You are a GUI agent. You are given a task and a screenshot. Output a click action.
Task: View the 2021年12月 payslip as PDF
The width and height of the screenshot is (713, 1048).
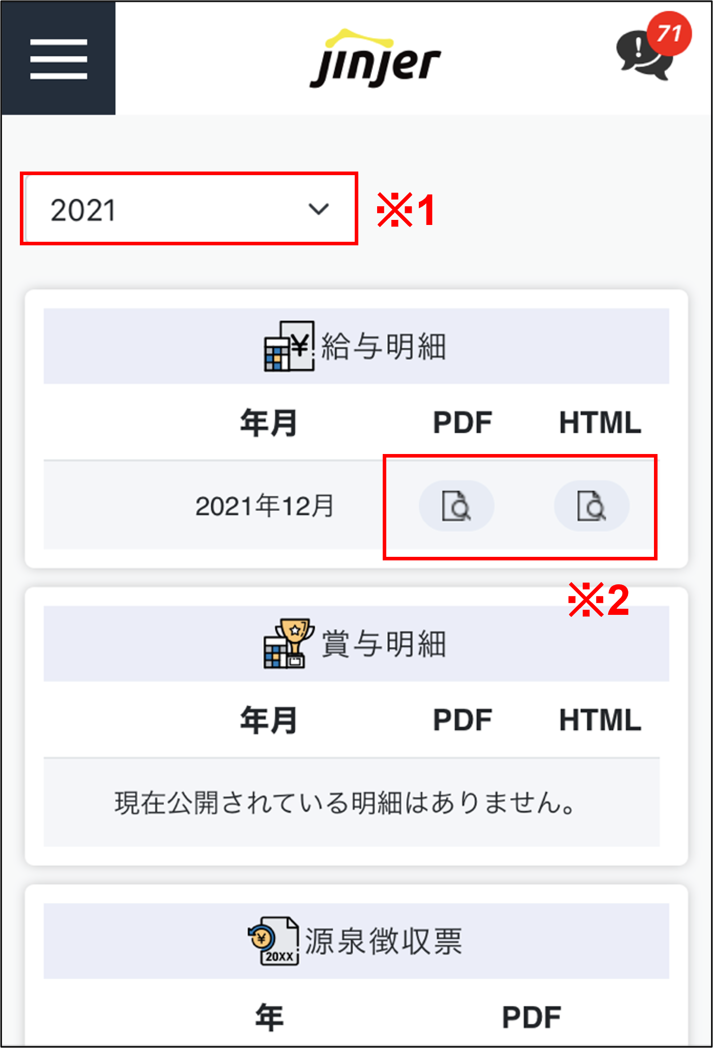tap(457, 506)
